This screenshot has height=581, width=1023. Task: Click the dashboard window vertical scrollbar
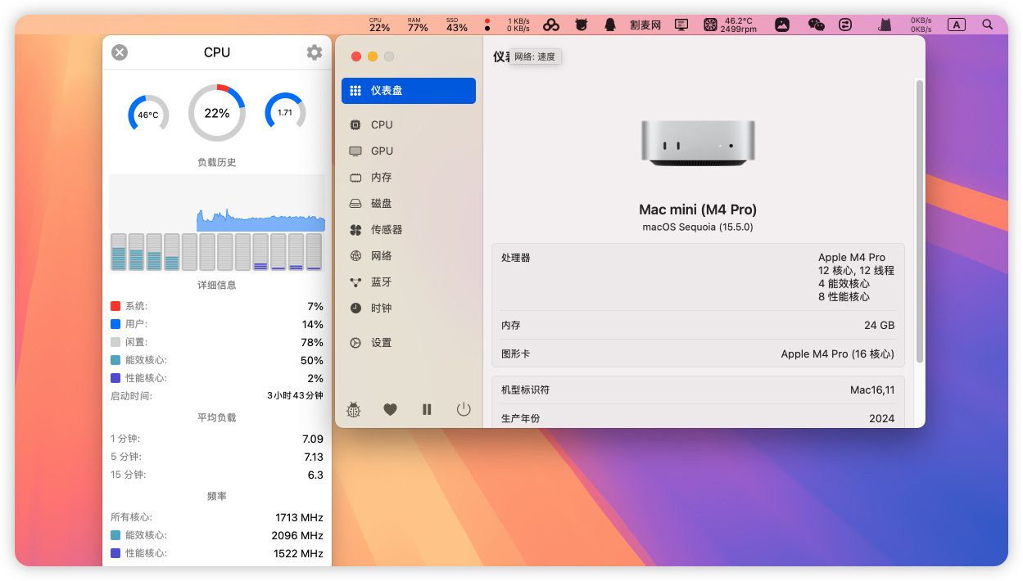[919, 221]
